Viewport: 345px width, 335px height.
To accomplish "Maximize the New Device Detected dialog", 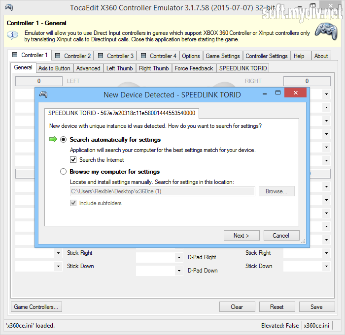I will pyautogui.click(x=278, y=92).
